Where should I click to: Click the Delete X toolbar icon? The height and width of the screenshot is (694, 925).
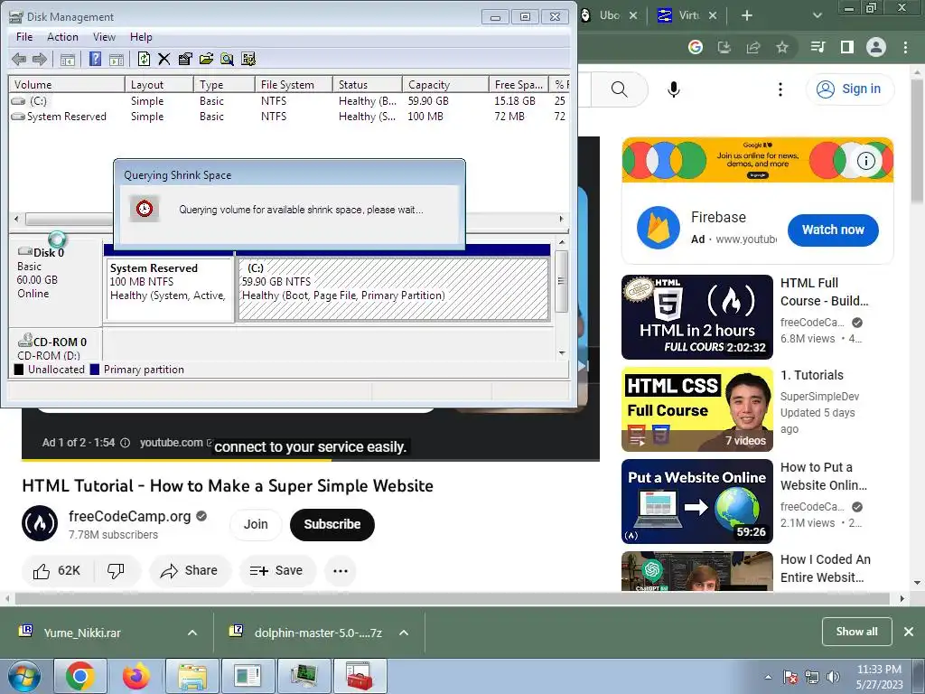coord(164,59)
